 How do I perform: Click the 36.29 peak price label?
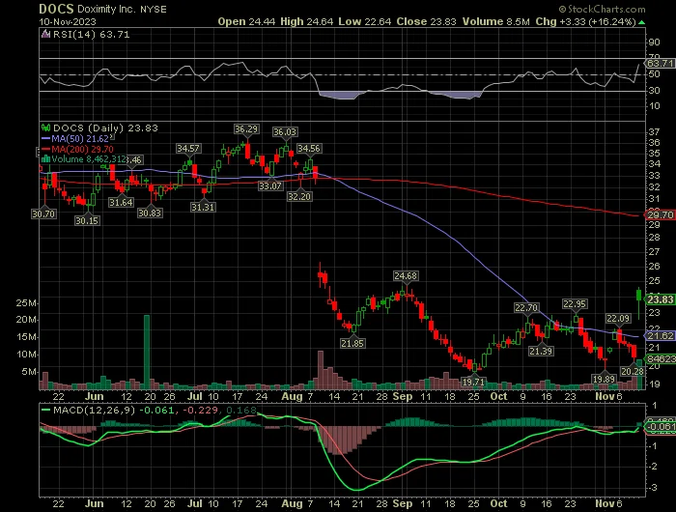246,129
